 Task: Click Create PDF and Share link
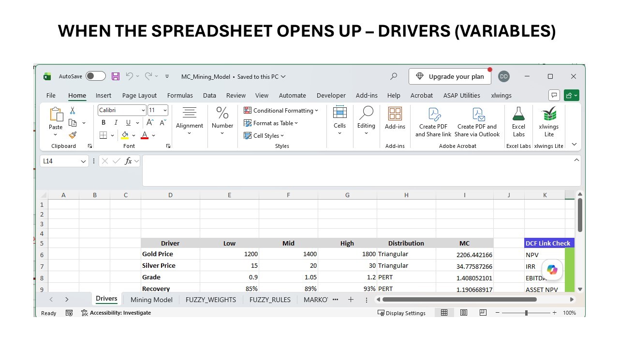coord(433,122)
